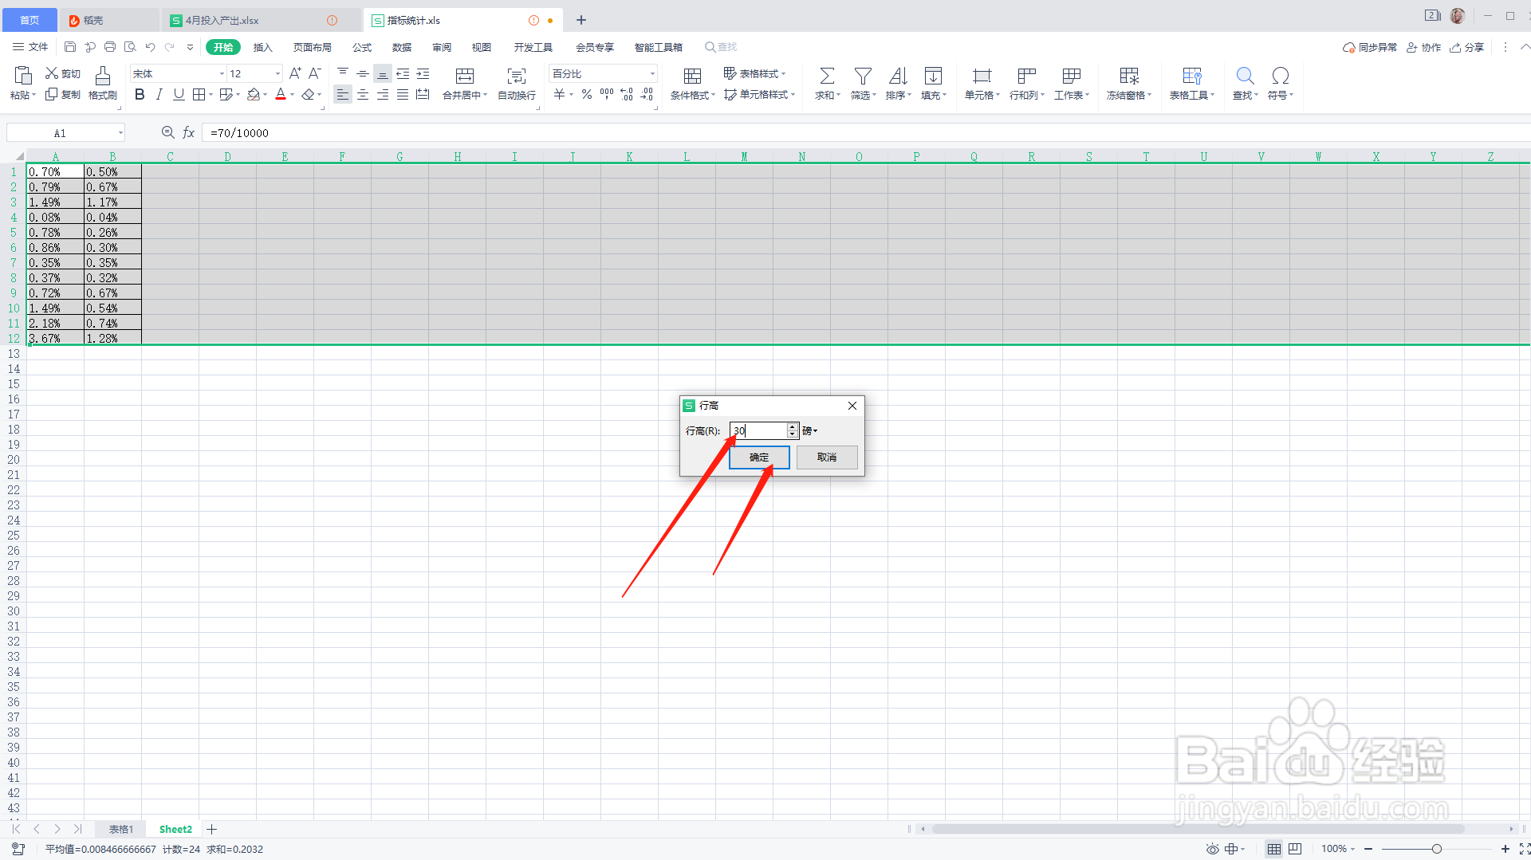Close the 行高 dialog
Viewport: 1531px width, 860px height.
(852, 406)
